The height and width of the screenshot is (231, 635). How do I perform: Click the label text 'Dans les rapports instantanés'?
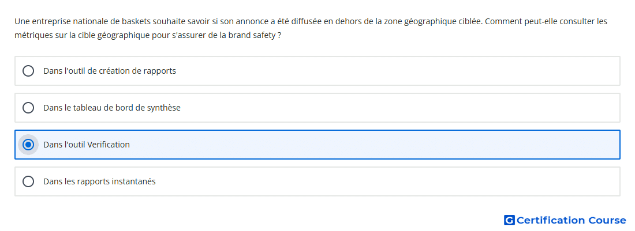(99, 181)
